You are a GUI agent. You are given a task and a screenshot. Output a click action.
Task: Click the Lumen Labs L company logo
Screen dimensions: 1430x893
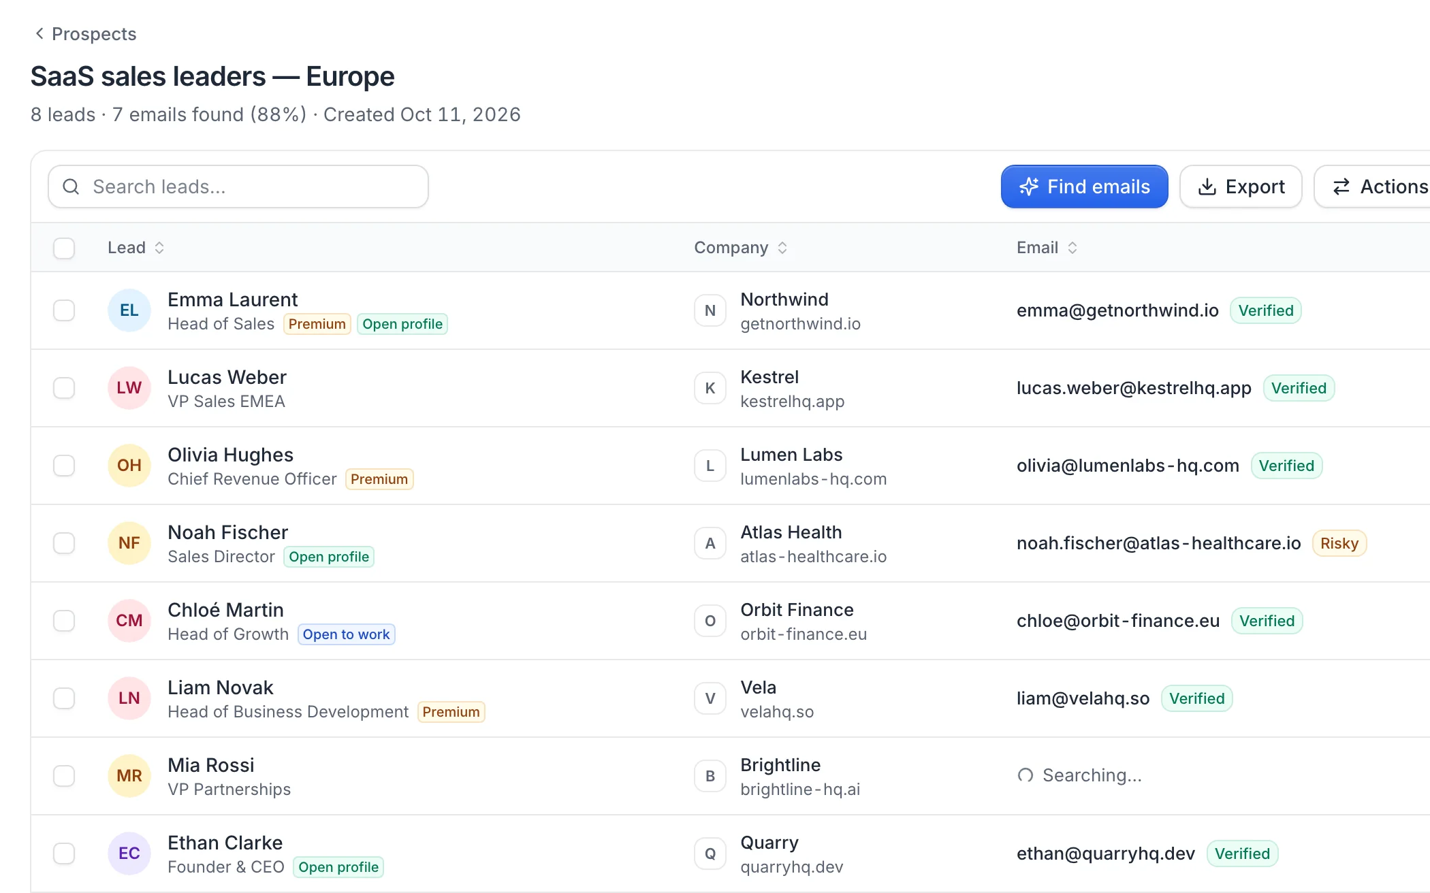pyautogui.click(x=710, y=466)
